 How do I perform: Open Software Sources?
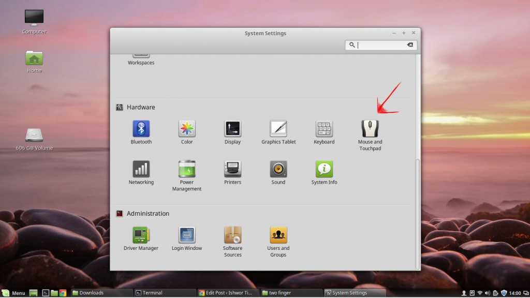click(232, 242)
